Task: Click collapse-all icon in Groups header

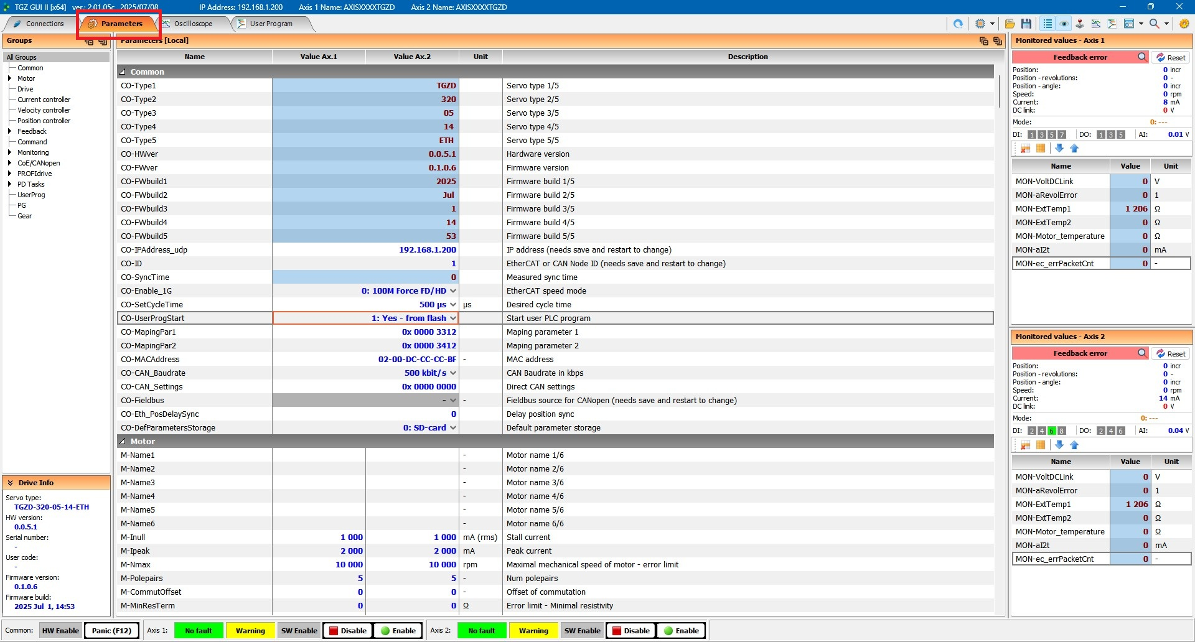Action: (89, 41)
